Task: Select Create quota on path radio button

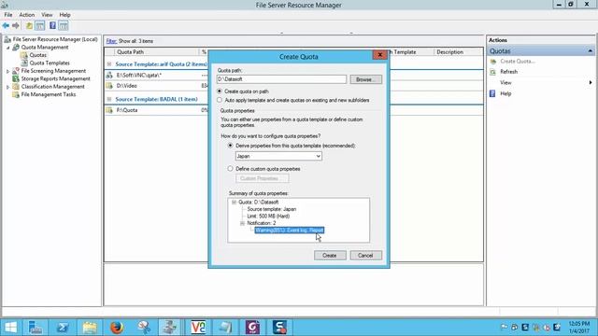Action: pyautogui.click(x=220, y=91)
